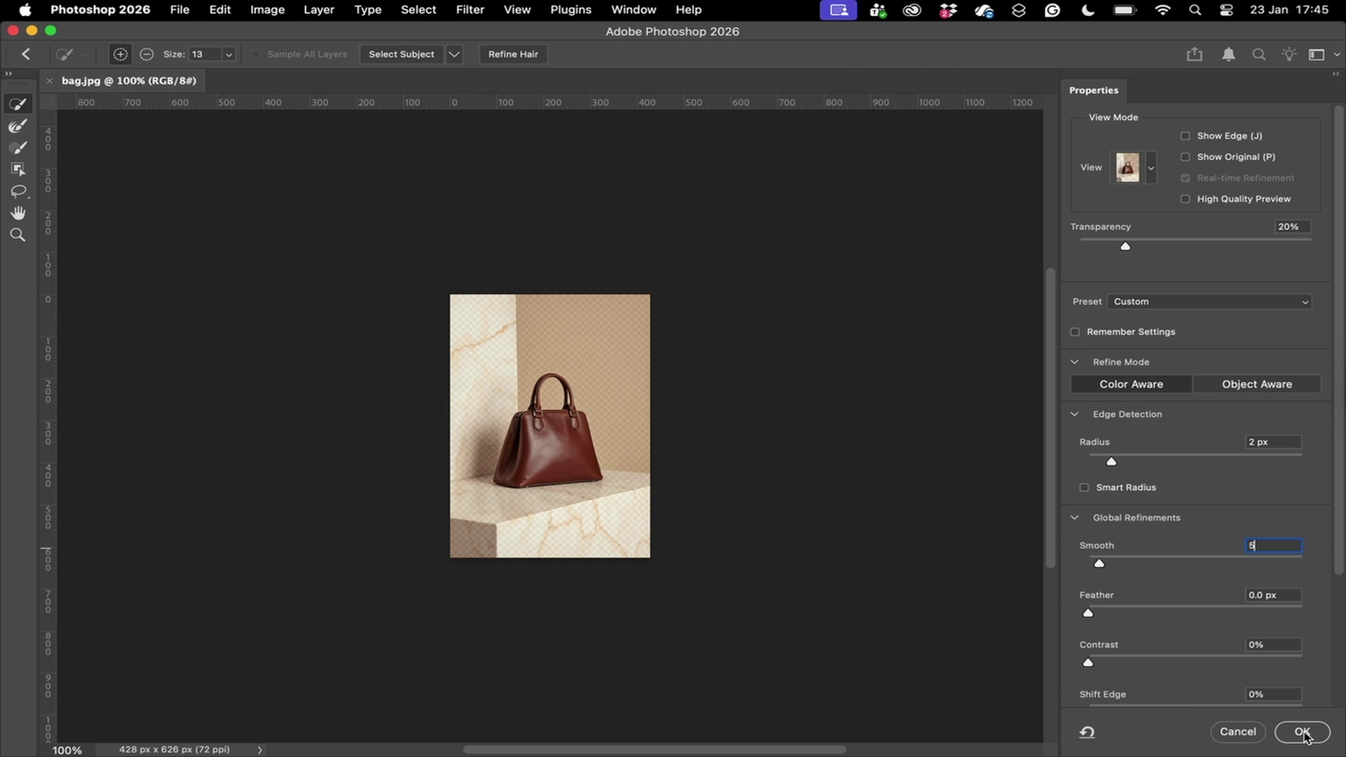Image resolution: width=1346 pixels, height=757 pixels.
Task: Open the Preset dropdown showing Custom
Action: pos(1210,301)
